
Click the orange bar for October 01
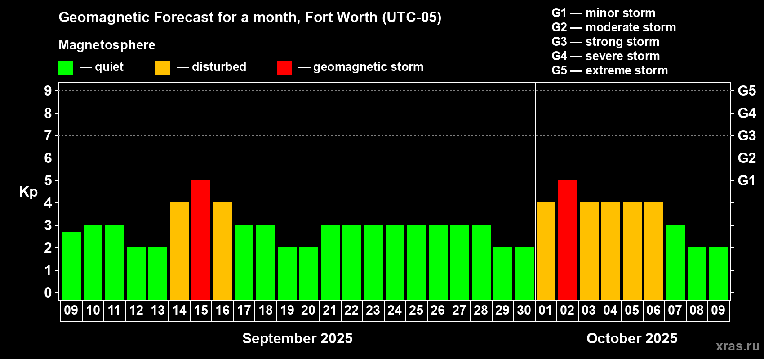(546, 251)
